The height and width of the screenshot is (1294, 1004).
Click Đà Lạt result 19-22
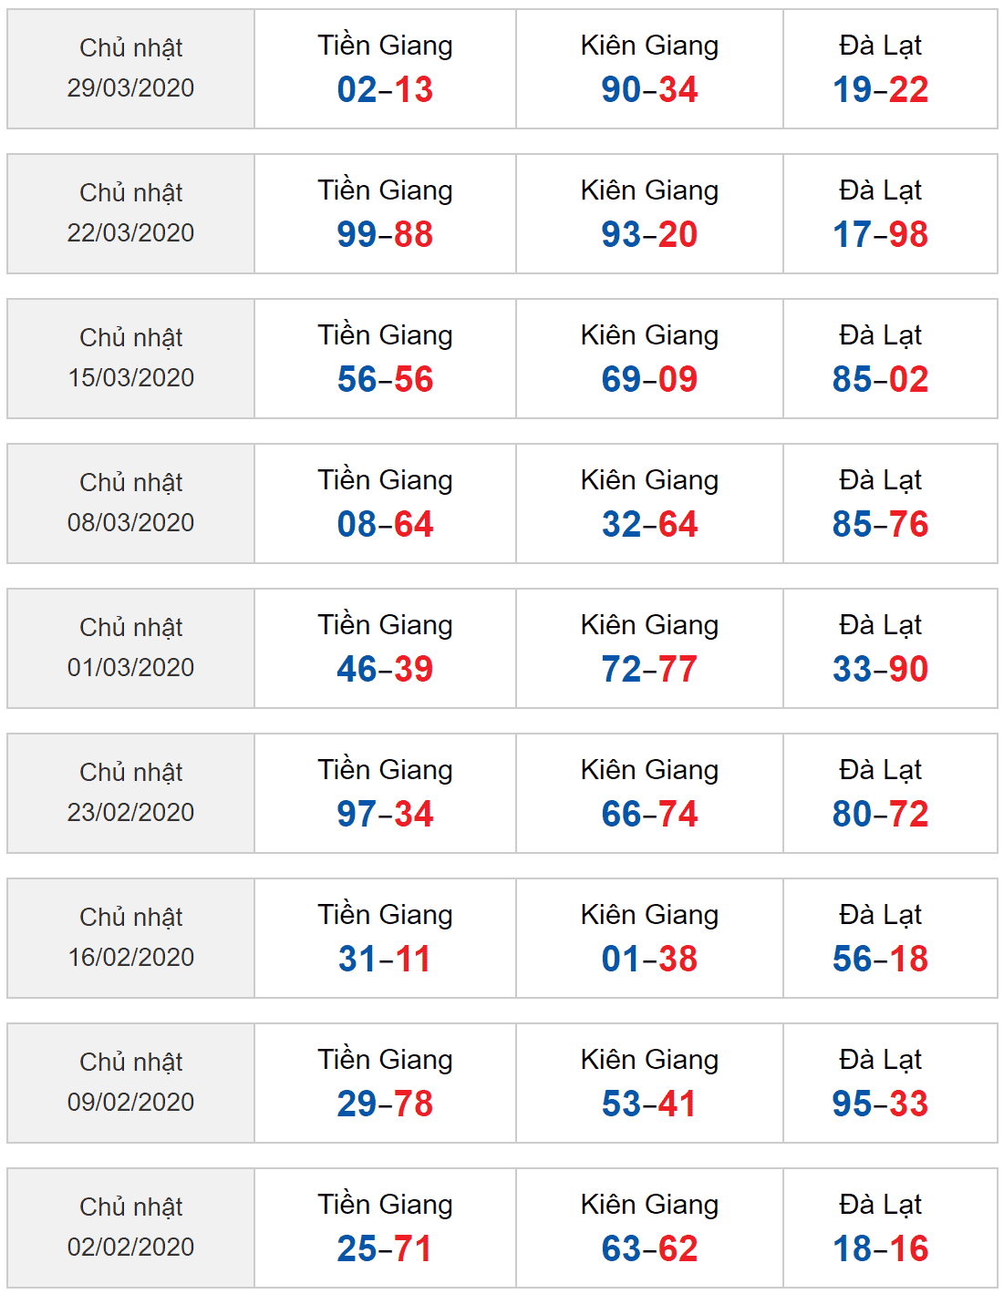[x=881, y=89]
